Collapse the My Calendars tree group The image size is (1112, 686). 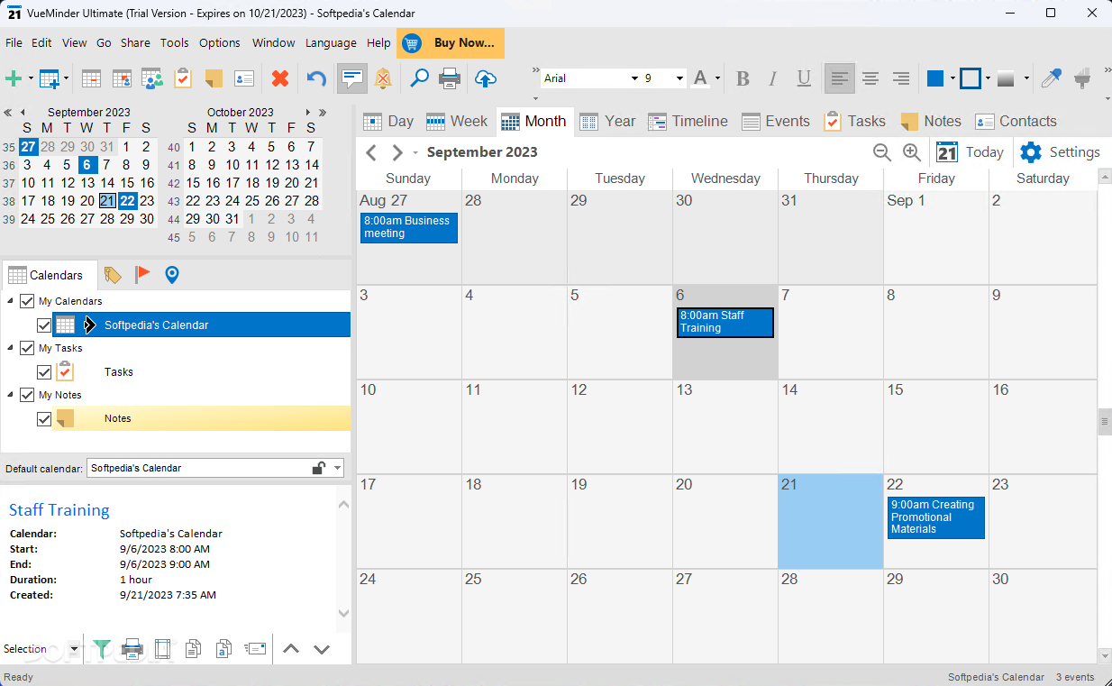pyautogui.click(x=11, y=301)
